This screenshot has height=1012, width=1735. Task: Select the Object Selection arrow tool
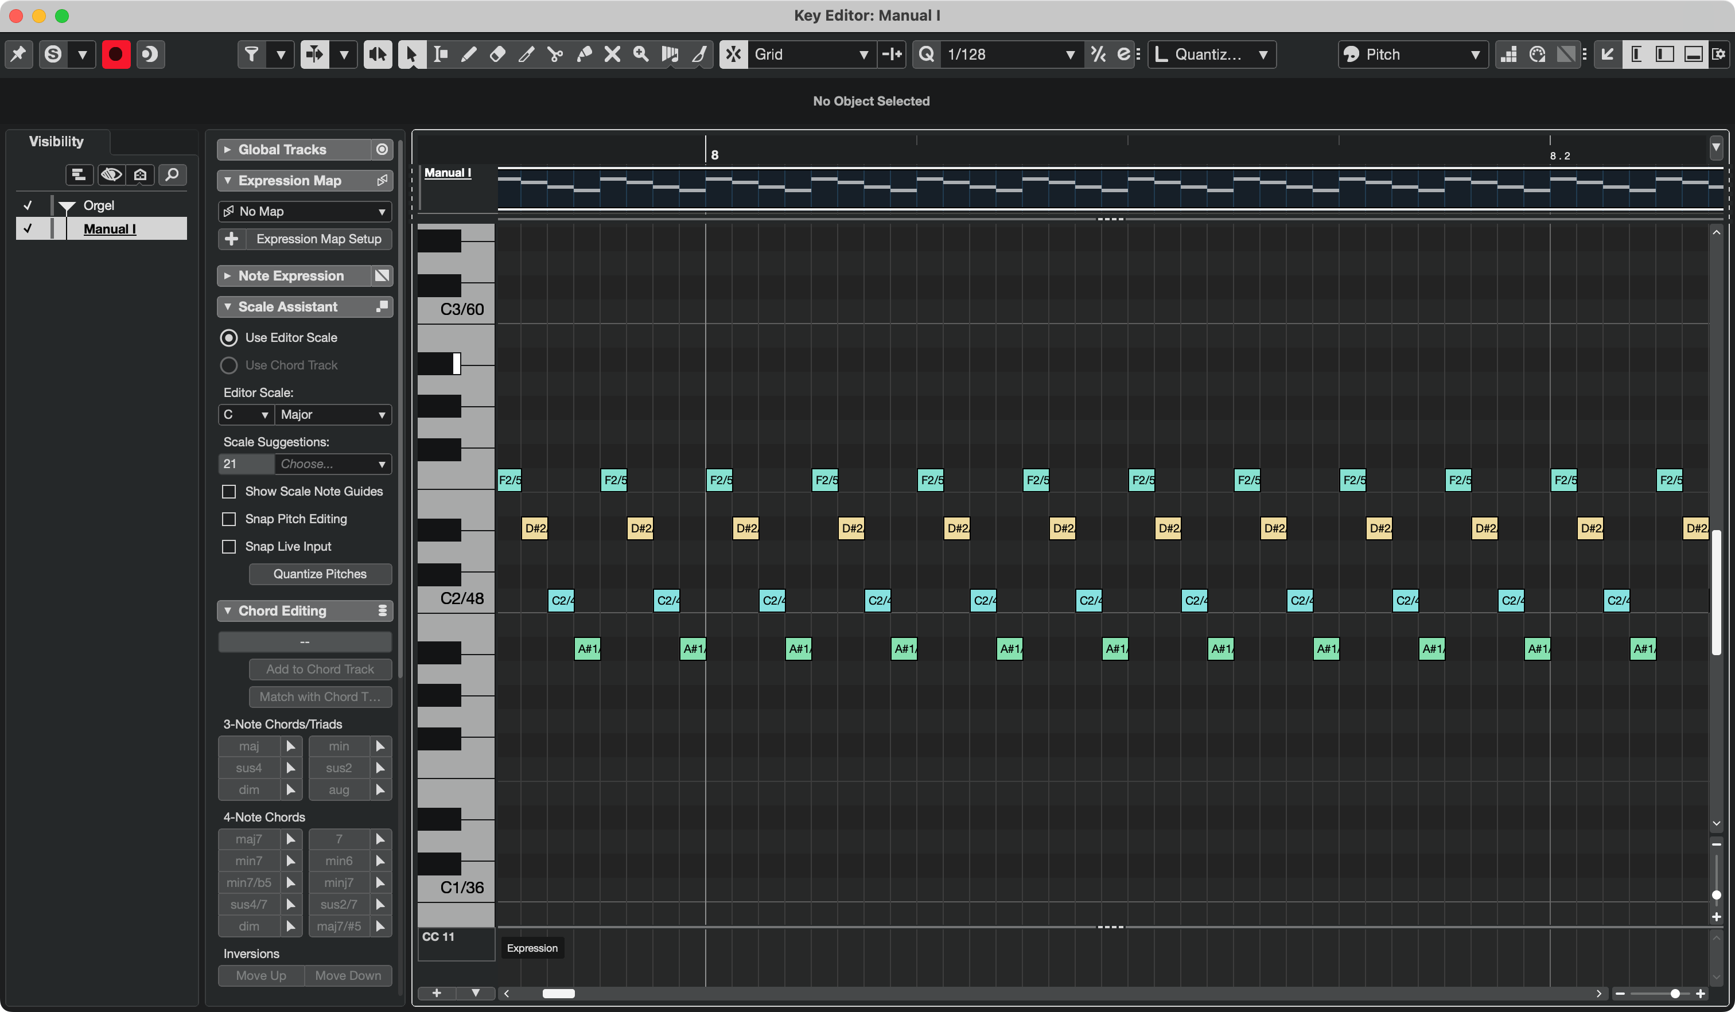(x=411, y=55)
